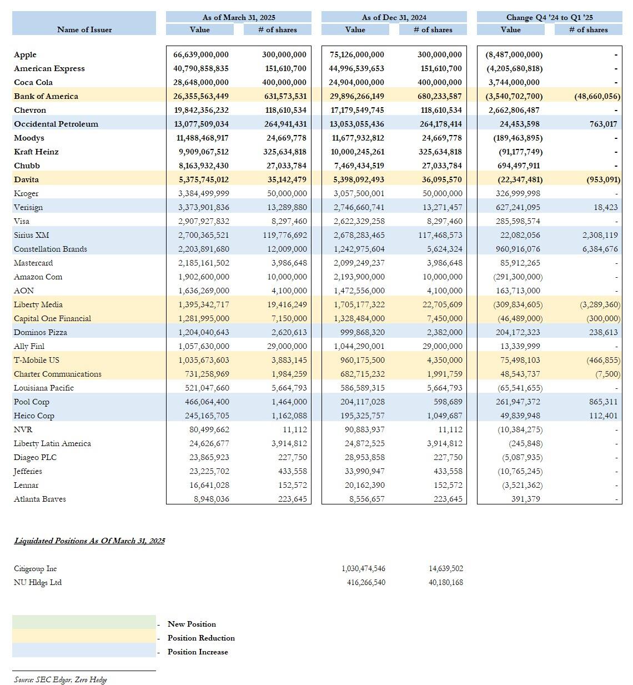Viewport: 633px width, 685px height.
Task: Click the Value subheader under March 31, 2025
Action: point(200,29)
